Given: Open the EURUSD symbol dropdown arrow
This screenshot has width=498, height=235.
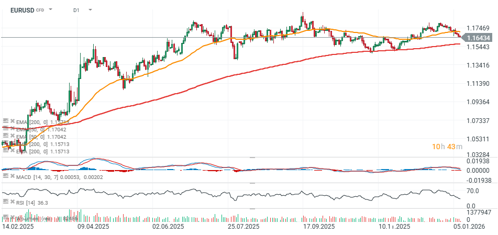Looking at the screenshot, I should coord(51,9).
